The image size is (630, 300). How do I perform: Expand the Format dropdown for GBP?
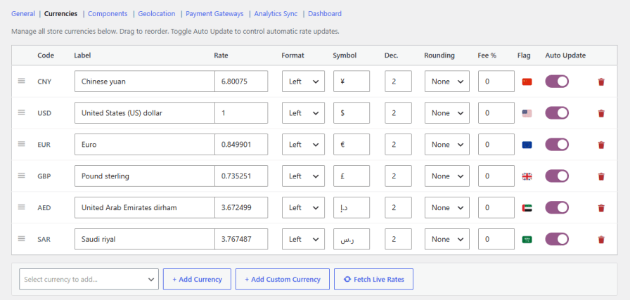[x=303, y=176]
